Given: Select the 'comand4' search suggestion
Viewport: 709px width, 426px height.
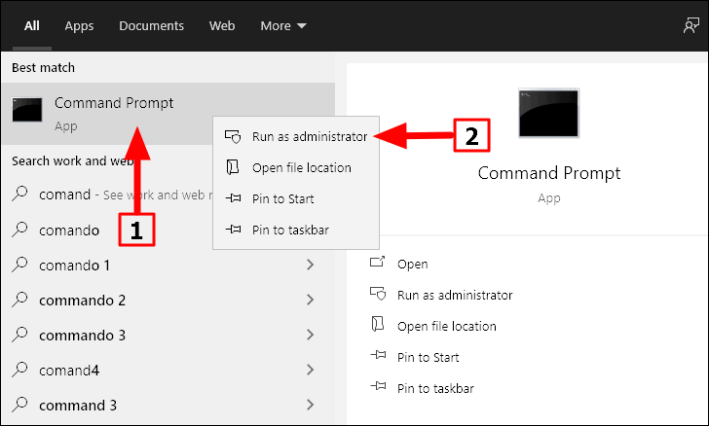Looking at the screenshot, I should click(168, 371).
